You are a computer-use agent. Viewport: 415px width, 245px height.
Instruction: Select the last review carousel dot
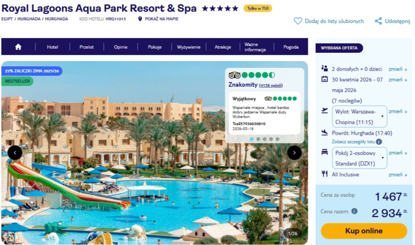pyautogui.click(x=278, y=139)
